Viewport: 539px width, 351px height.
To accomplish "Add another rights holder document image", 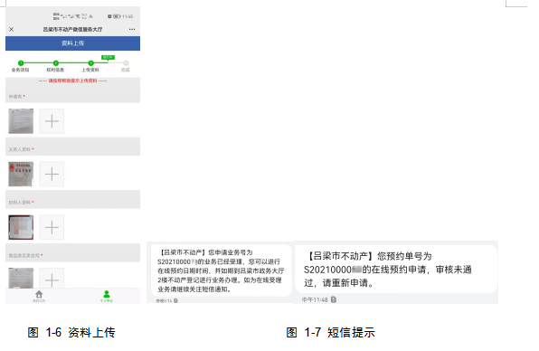I will [52, 227].
